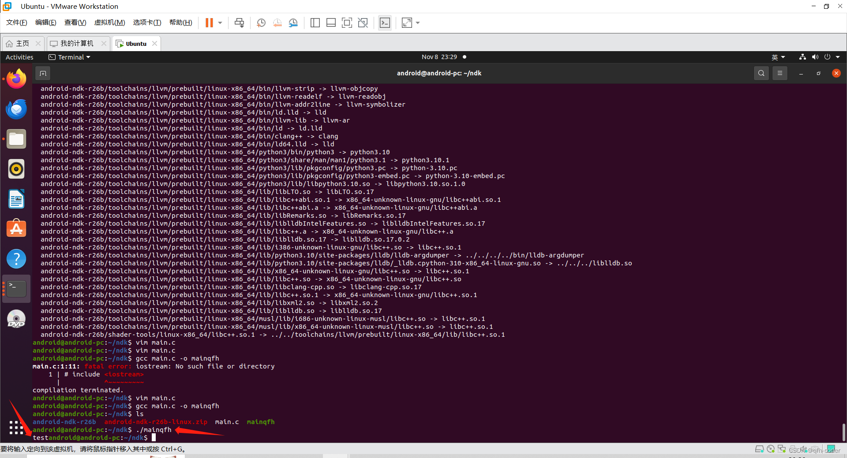Image resolution: width=847 pixels, height=458 pixels.
Task: Click the stretch guest display icon
Action: pos(407,22)
